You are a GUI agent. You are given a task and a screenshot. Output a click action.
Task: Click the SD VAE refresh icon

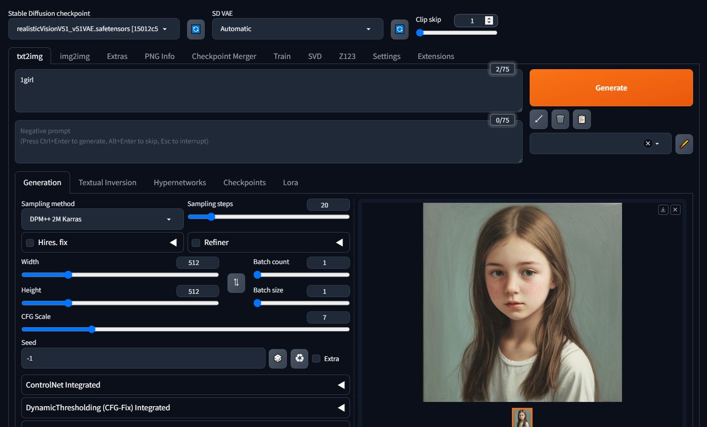pyautogui.click(x=399, y=29)
